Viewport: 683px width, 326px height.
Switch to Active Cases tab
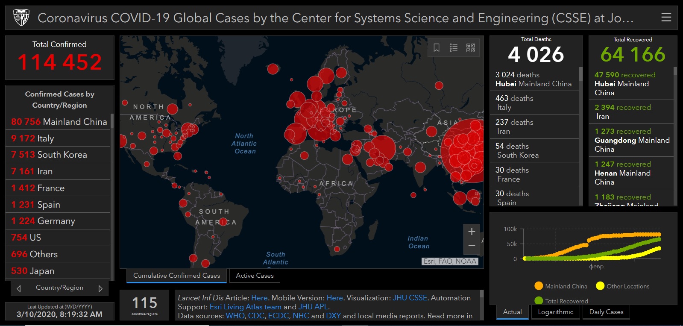[x=255, y=276]
